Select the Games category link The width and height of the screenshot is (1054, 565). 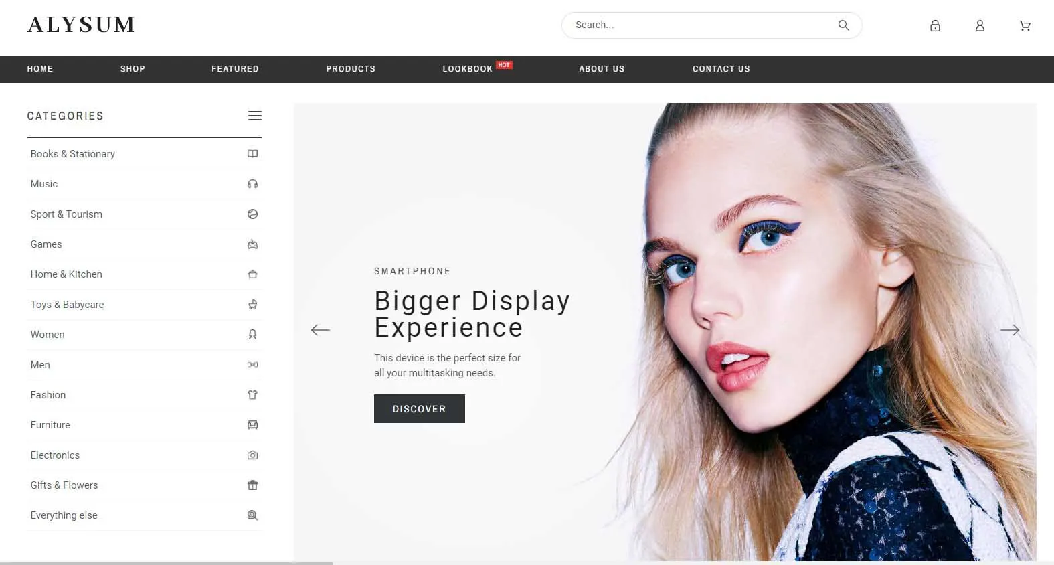pyautogui.click(x=46, y=244)
